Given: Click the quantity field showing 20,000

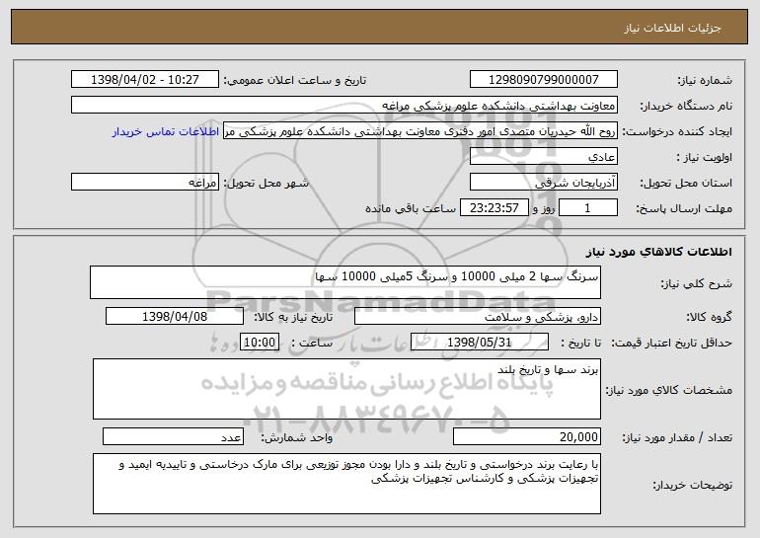Looking at the screenshot, I should click(527, 436).
